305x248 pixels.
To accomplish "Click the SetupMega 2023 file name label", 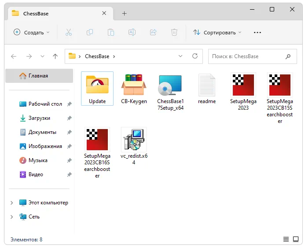I will pos(243,104).
